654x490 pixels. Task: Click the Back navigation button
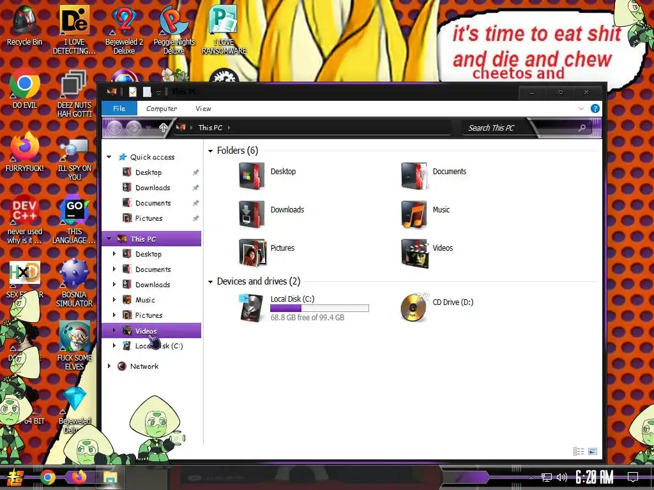pos(115,128)
